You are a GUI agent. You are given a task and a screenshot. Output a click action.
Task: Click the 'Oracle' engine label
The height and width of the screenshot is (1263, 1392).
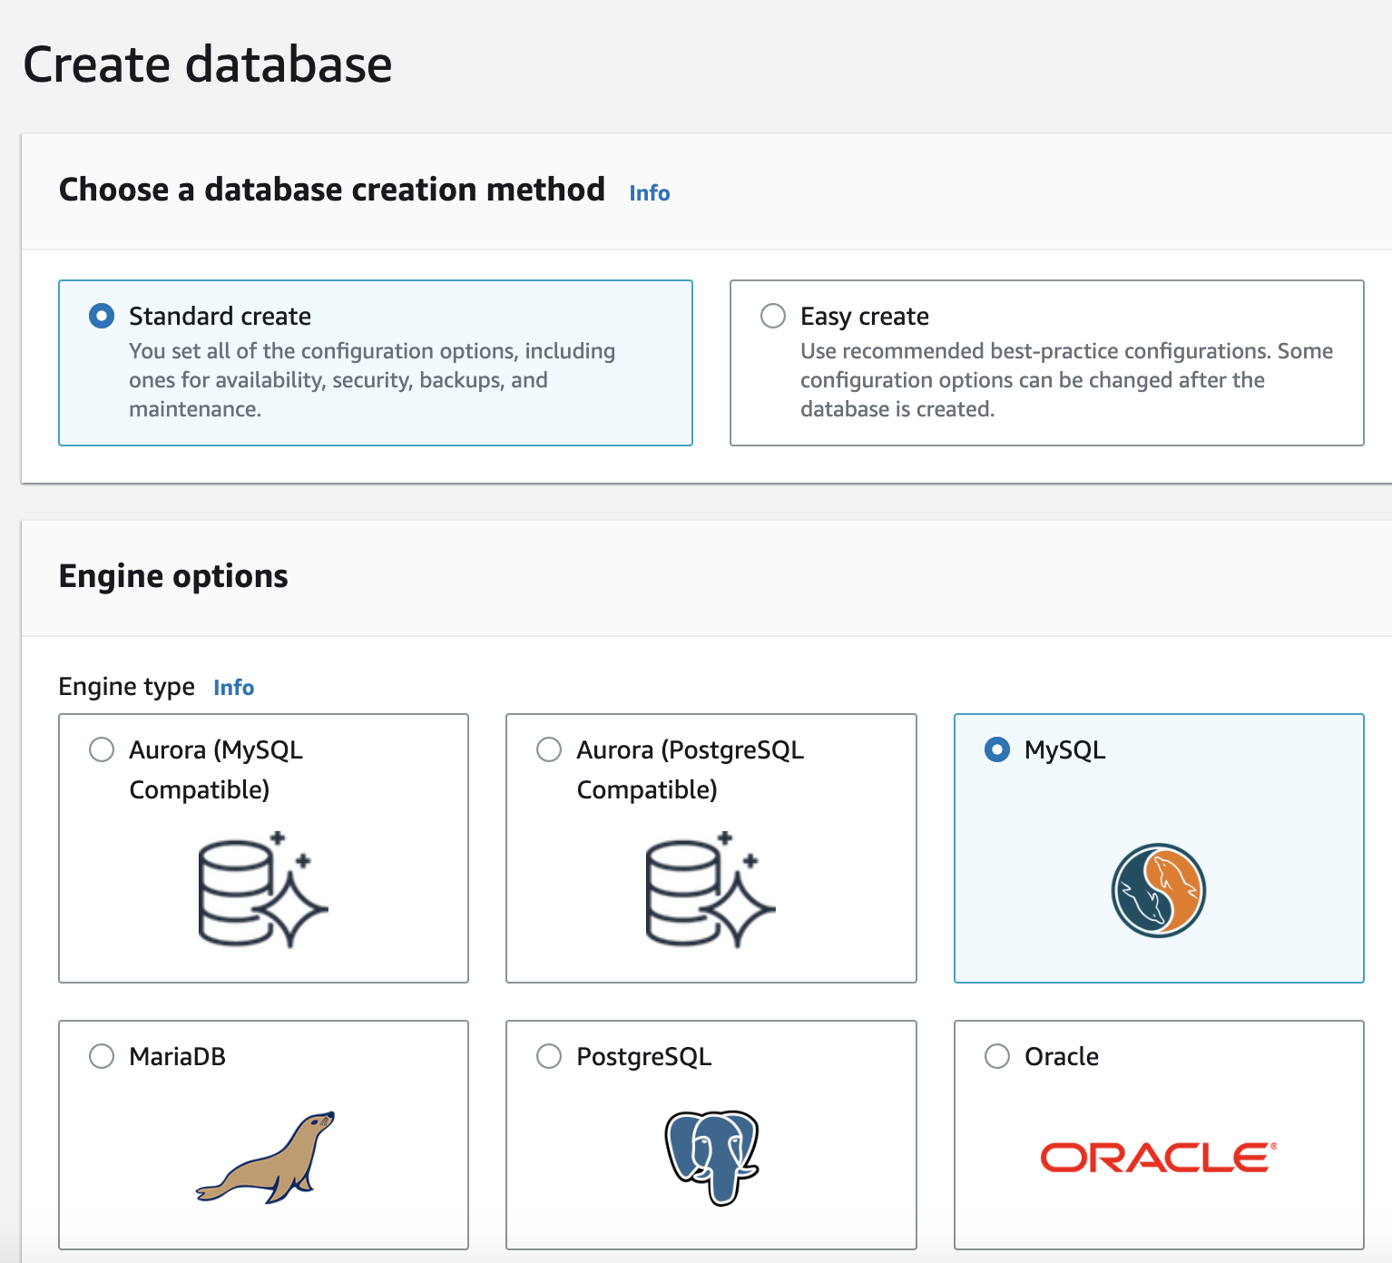(x=1062, y=1056)
